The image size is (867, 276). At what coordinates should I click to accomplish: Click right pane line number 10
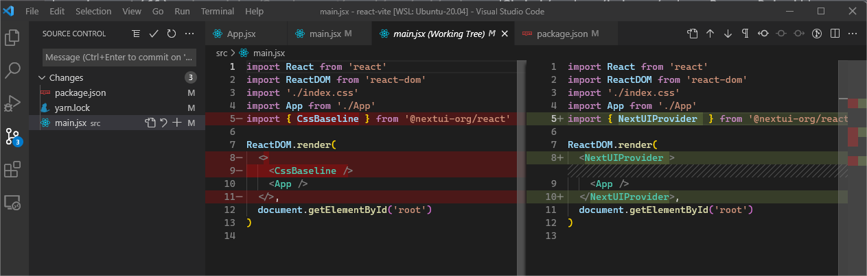point(551,197)
